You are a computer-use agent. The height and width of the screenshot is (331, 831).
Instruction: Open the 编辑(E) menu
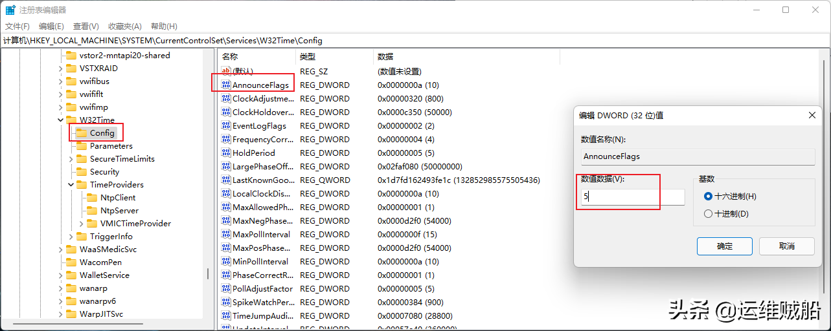pos(51,27)
